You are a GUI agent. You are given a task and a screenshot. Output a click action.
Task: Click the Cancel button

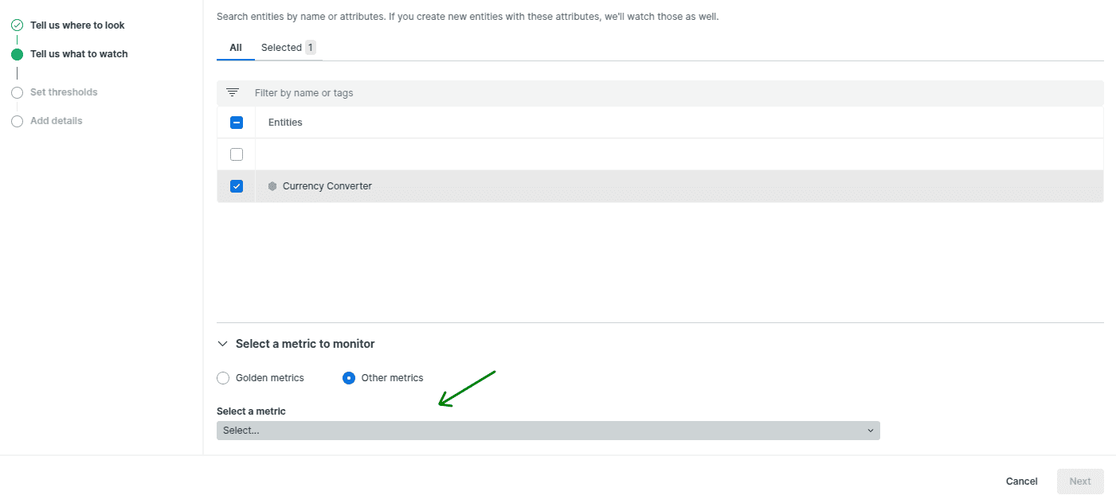[x=1021, y=482]
